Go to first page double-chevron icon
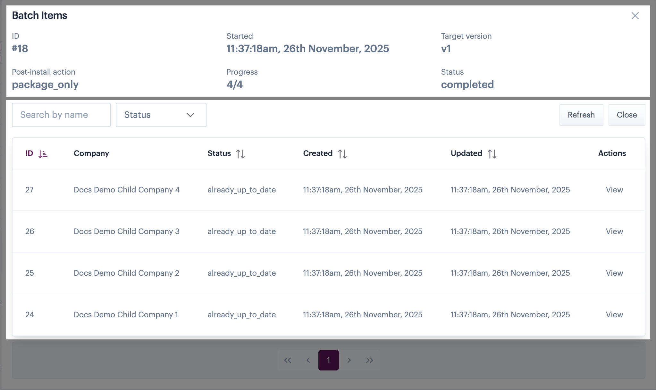This screenshot has width=656, height=390. point(288,360)
